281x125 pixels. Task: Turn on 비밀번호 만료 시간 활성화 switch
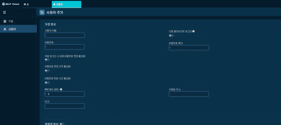[47, 82]
